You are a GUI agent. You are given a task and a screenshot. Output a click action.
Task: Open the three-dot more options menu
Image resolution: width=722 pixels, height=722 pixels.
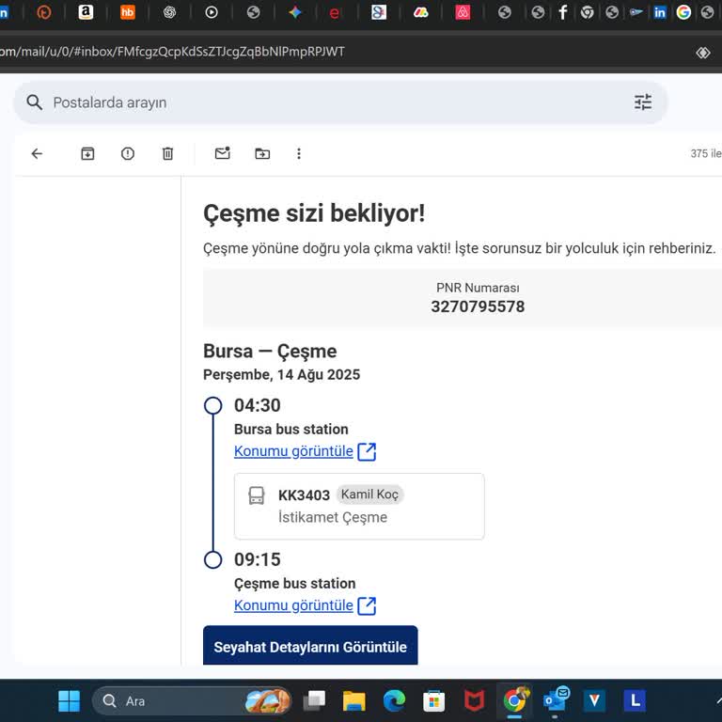coord(299,153)
